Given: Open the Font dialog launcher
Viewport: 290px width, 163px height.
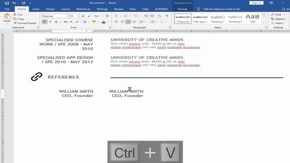Looking at the screenshot, I should pos(110,28).
